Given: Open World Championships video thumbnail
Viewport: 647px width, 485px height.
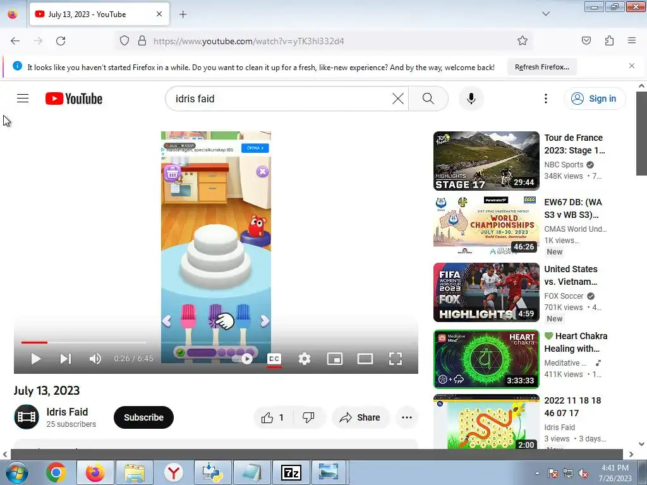Looking at the screenshot, I should click(486, 225).
